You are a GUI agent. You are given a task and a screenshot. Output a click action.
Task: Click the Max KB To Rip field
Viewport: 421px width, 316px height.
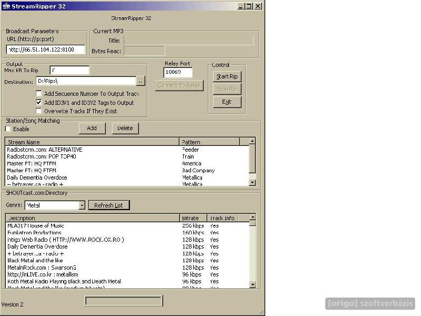pyautogui.click(x=69, y=71)
